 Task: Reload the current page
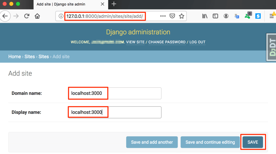point(27,16)
